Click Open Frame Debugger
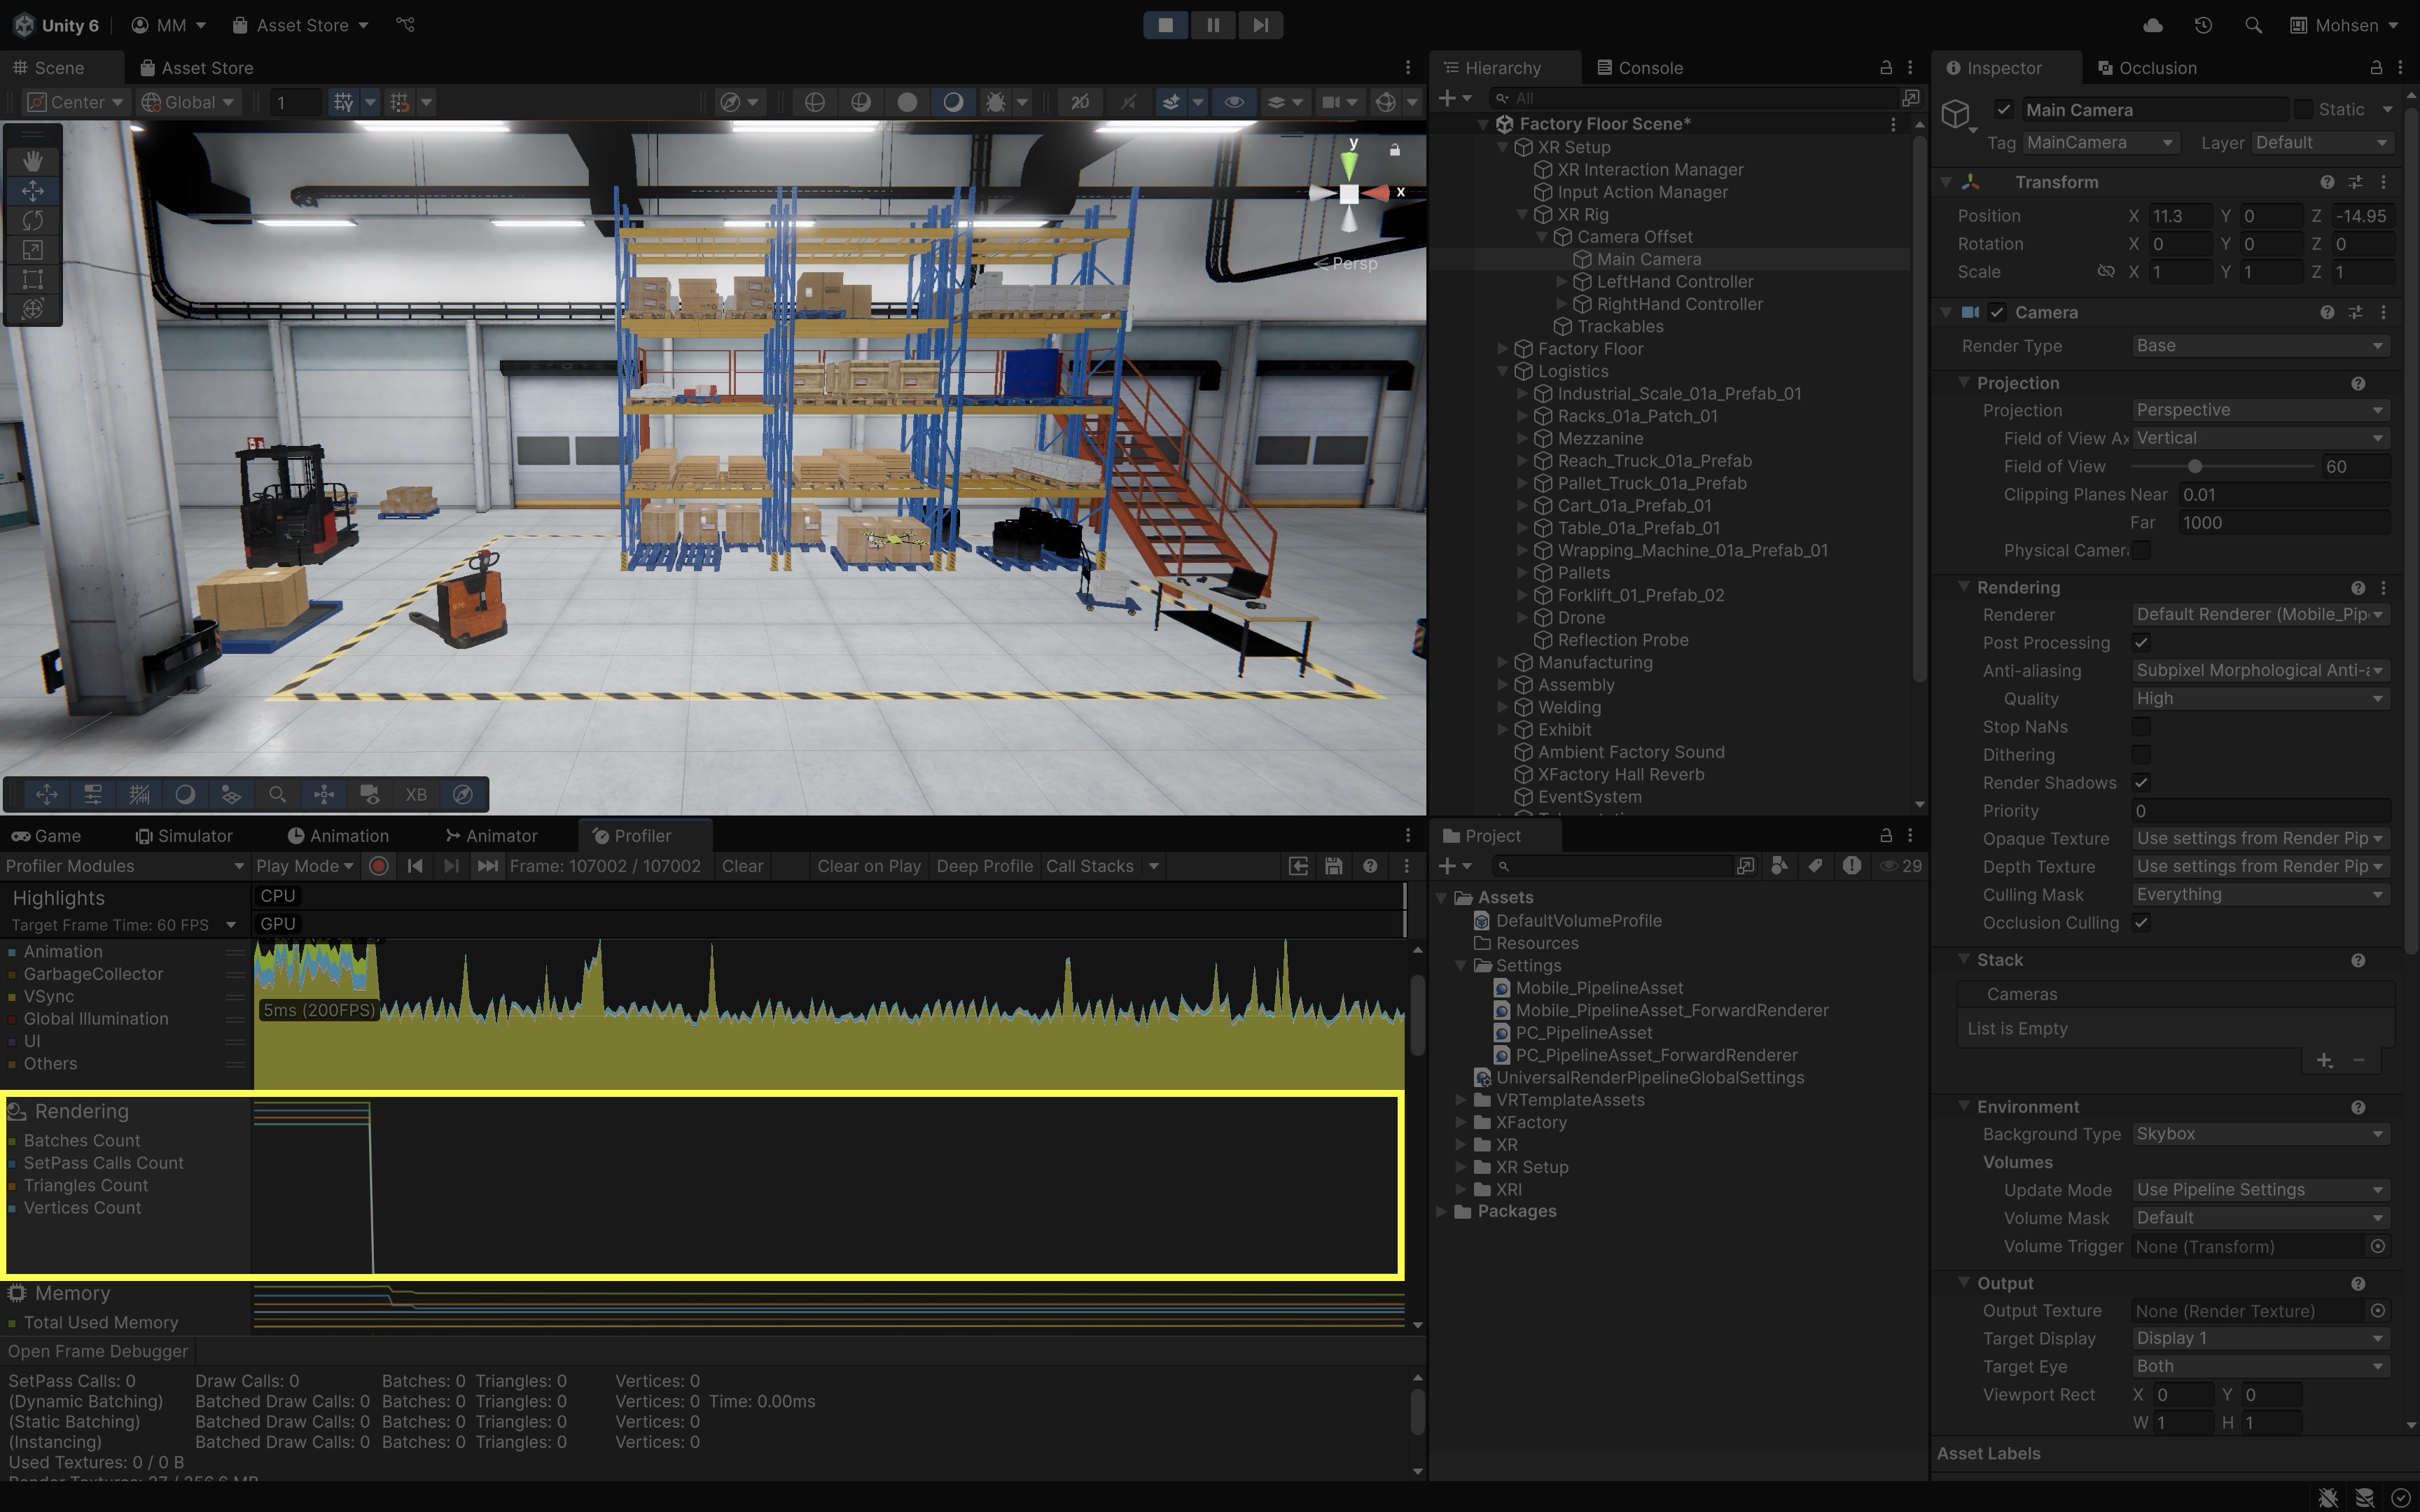 coord(98,1351)
